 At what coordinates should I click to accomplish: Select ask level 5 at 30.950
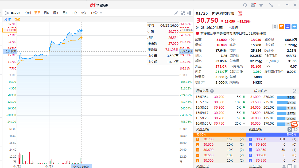[272, 161]
